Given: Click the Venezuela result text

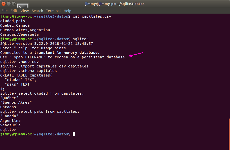Looking at the screenshot, I should tap(10, 125).
